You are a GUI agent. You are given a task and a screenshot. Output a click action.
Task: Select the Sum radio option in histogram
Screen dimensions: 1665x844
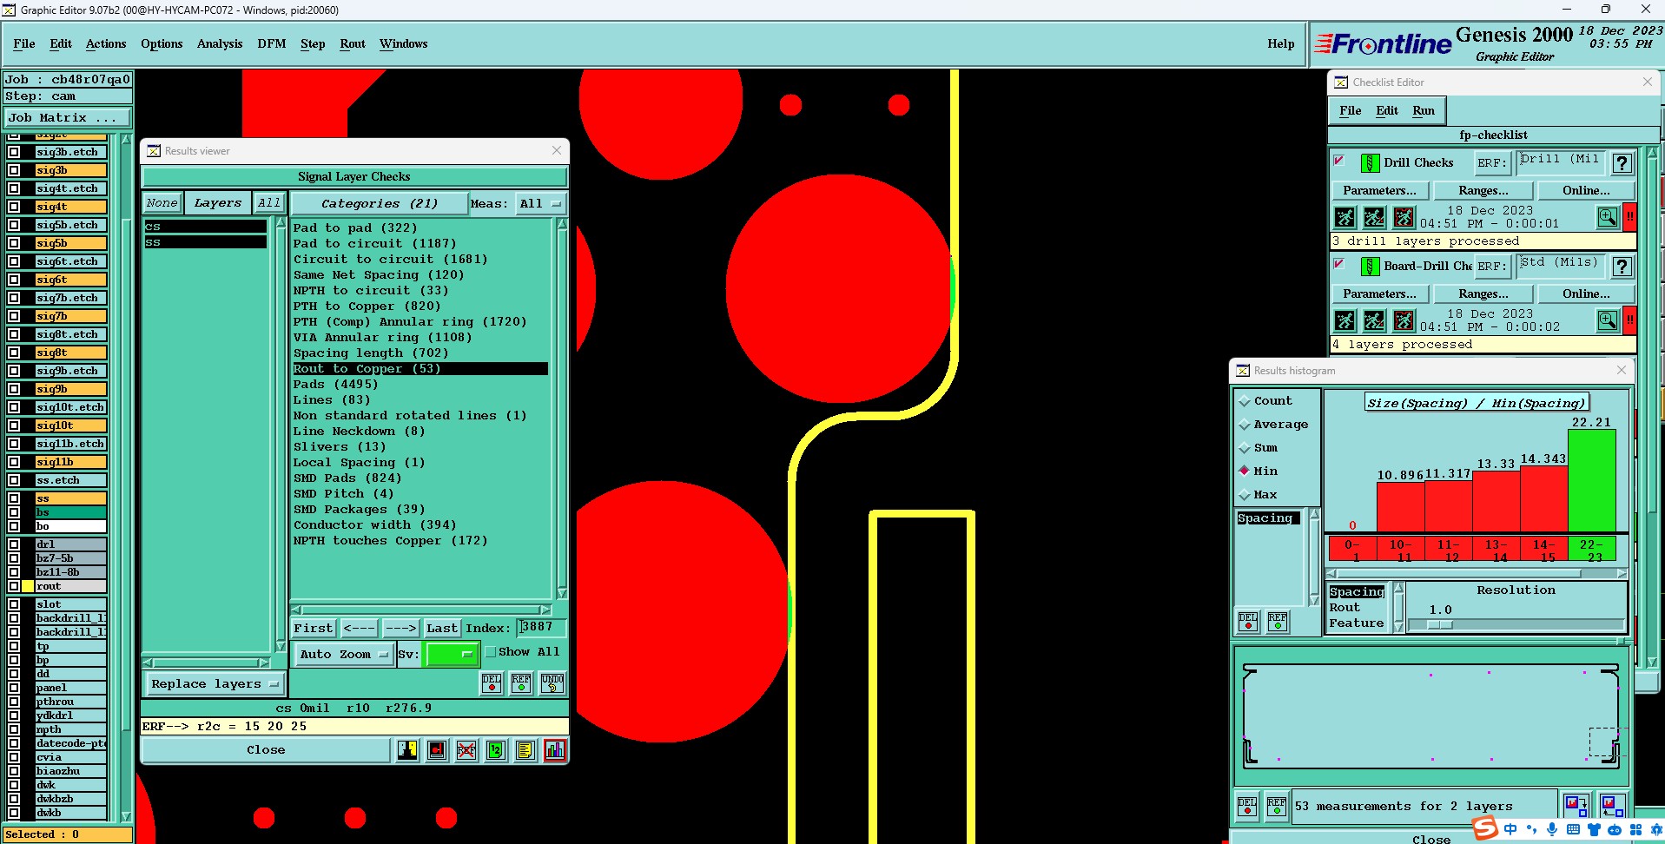1245,448
